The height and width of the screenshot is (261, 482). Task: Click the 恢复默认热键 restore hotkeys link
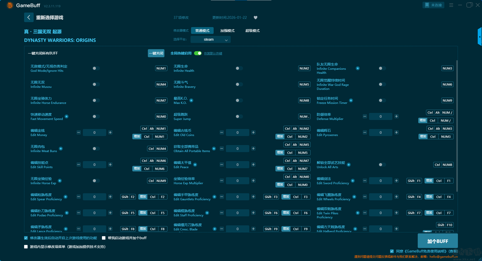[x=213, y=53]
